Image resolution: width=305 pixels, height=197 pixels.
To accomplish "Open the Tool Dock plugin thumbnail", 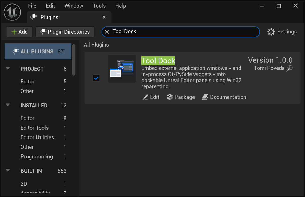I will point(122,69).
